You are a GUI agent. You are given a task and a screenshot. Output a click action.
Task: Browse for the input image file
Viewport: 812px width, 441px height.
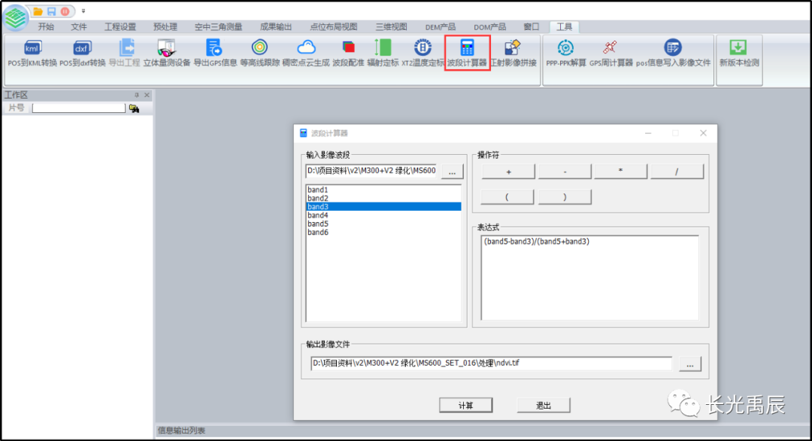pos(452,172)
